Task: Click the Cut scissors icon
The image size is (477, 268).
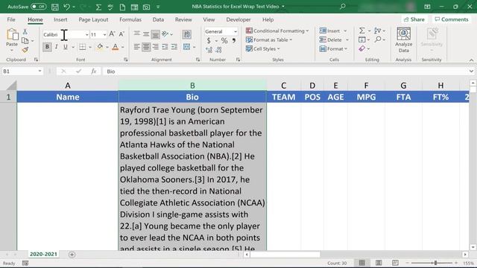Action: (x=25, y=31)
